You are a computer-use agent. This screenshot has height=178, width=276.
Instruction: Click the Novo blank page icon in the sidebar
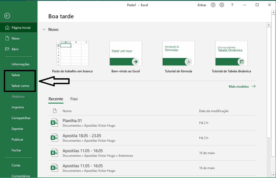tap(7, 38)
